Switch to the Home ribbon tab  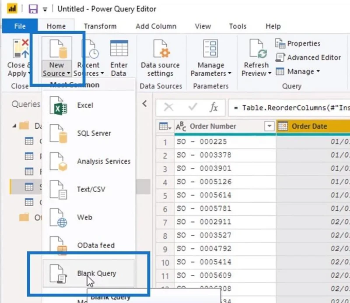[56, 26]
